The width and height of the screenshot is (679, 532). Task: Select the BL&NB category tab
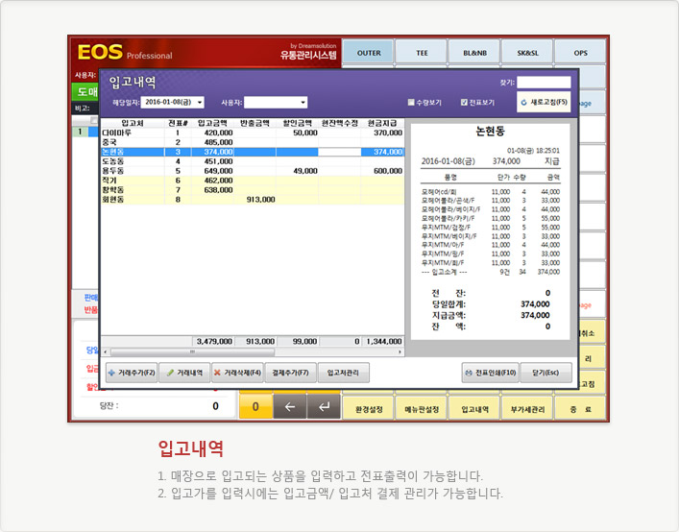click(x=474, y=53)
